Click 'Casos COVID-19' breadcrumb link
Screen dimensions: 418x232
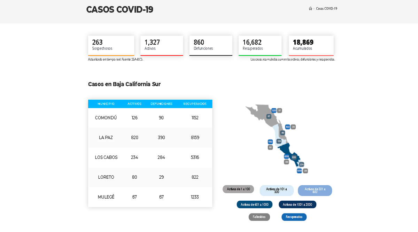point(327,8)
